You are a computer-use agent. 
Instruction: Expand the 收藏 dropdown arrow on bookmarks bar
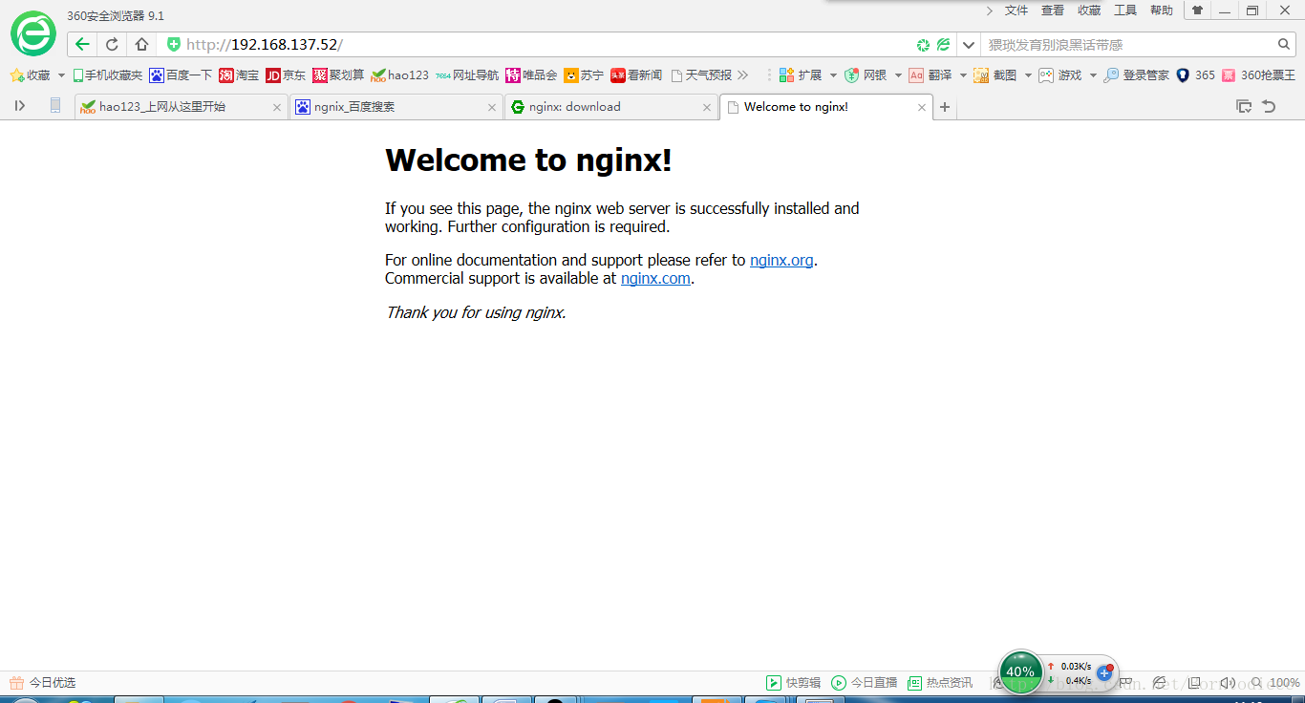click(x=61, y=75)
